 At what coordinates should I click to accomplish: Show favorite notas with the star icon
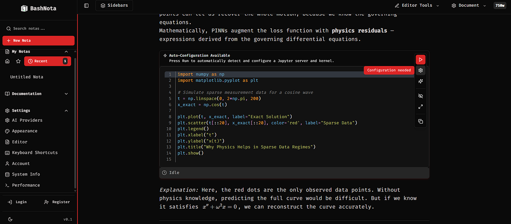tap(18, 61)
